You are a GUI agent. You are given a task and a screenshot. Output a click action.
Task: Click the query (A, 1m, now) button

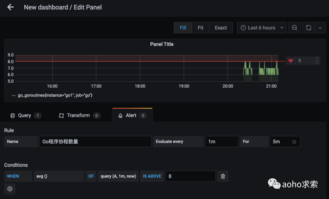[118, 176]
